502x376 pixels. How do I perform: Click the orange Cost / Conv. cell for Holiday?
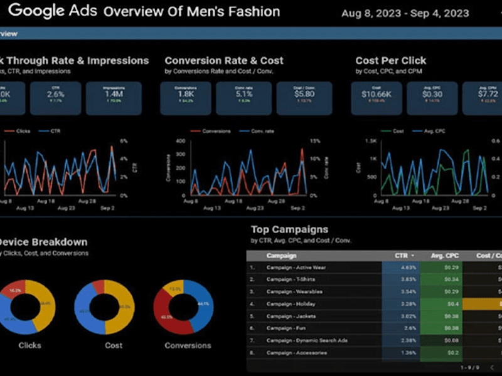(482, 304)
